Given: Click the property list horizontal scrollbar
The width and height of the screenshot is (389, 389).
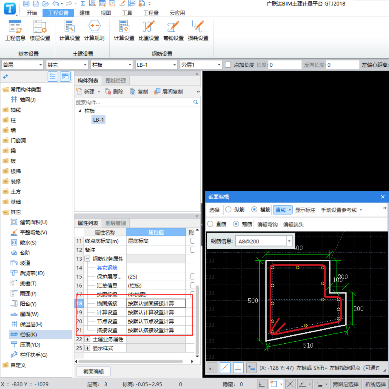Looking at the screenshot, I should 131,361.
